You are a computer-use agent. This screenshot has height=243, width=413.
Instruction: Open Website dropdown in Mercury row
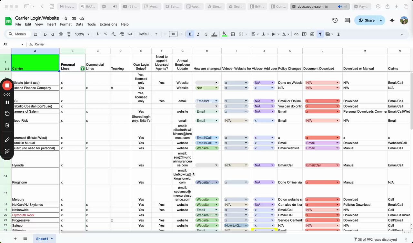point(207,200)
